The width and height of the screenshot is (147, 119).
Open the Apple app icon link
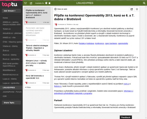pyautogui.click(x=50, y=3)
